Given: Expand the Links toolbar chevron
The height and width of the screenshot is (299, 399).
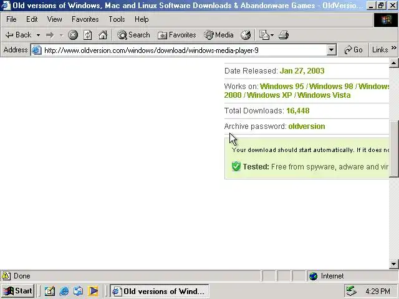Looking at the screenshot, I should pyautogui.click(x=393, y=47).
